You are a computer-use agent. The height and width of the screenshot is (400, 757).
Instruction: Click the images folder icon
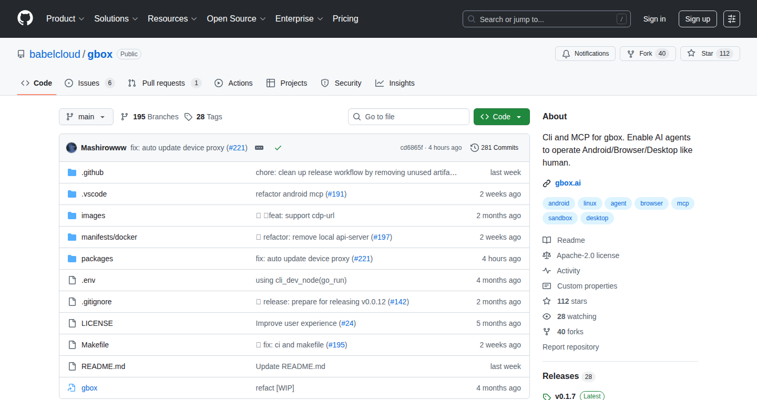pos(72,216)
